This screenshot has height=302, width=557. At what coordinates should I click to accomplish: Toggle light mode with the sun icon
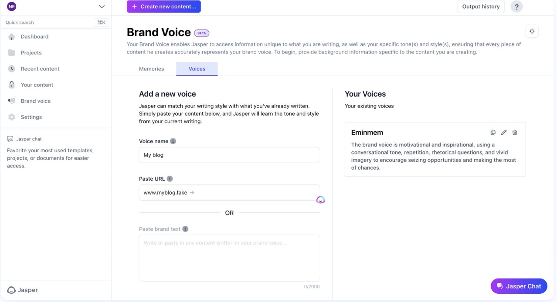532,31
